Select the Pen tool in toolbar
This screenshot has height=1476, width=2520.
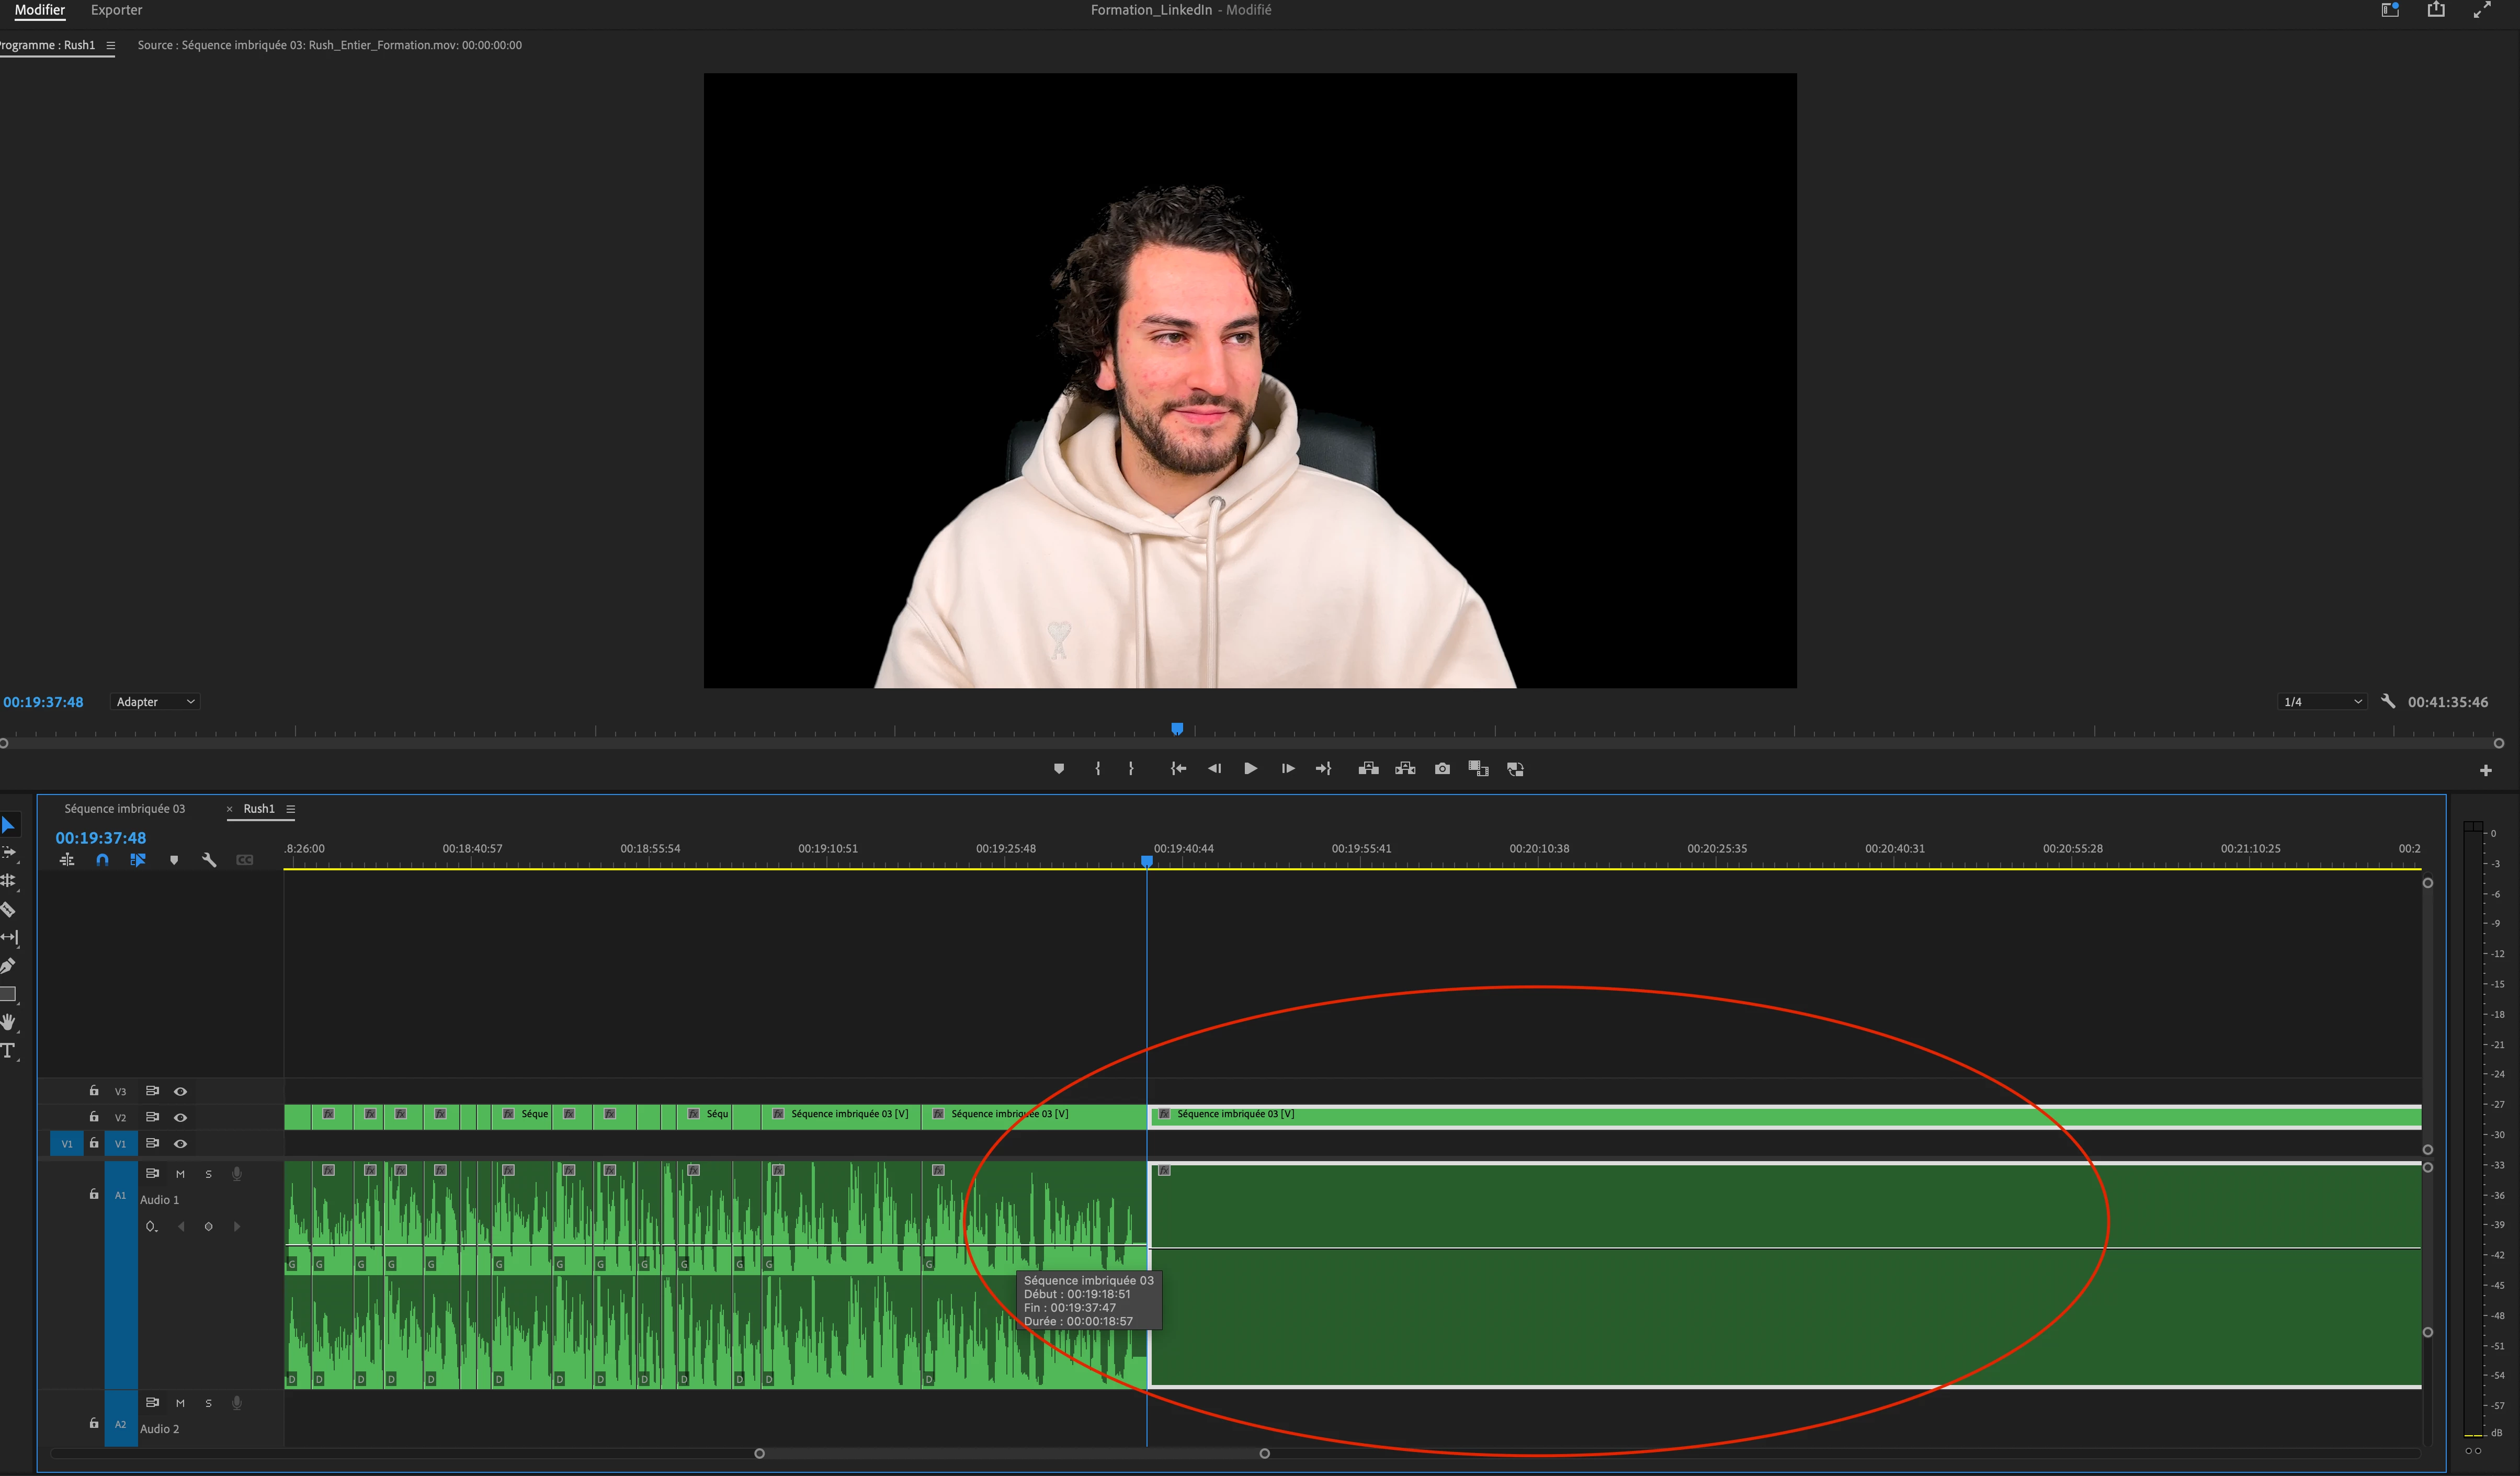tap(8, 966)
